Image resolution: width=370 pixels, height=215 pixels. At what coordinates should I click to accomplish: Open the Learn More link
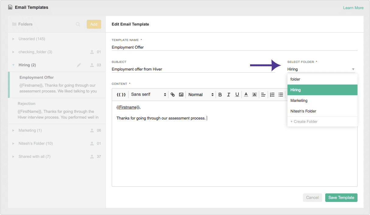(x=353, y=7)
